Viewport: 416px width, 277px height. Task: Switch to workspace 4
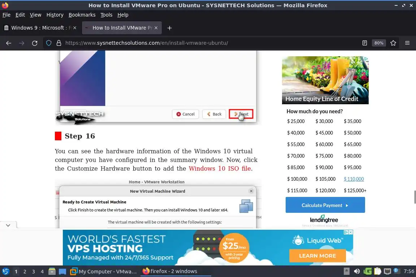coord(42,272)
